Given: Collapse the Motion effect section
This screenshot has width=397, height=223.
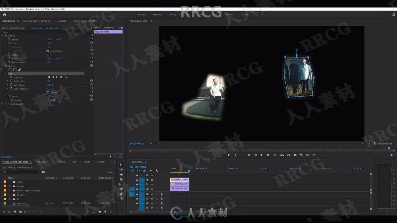Looking at the screenshot, I should pyautogui.click(x=3, y=36).
